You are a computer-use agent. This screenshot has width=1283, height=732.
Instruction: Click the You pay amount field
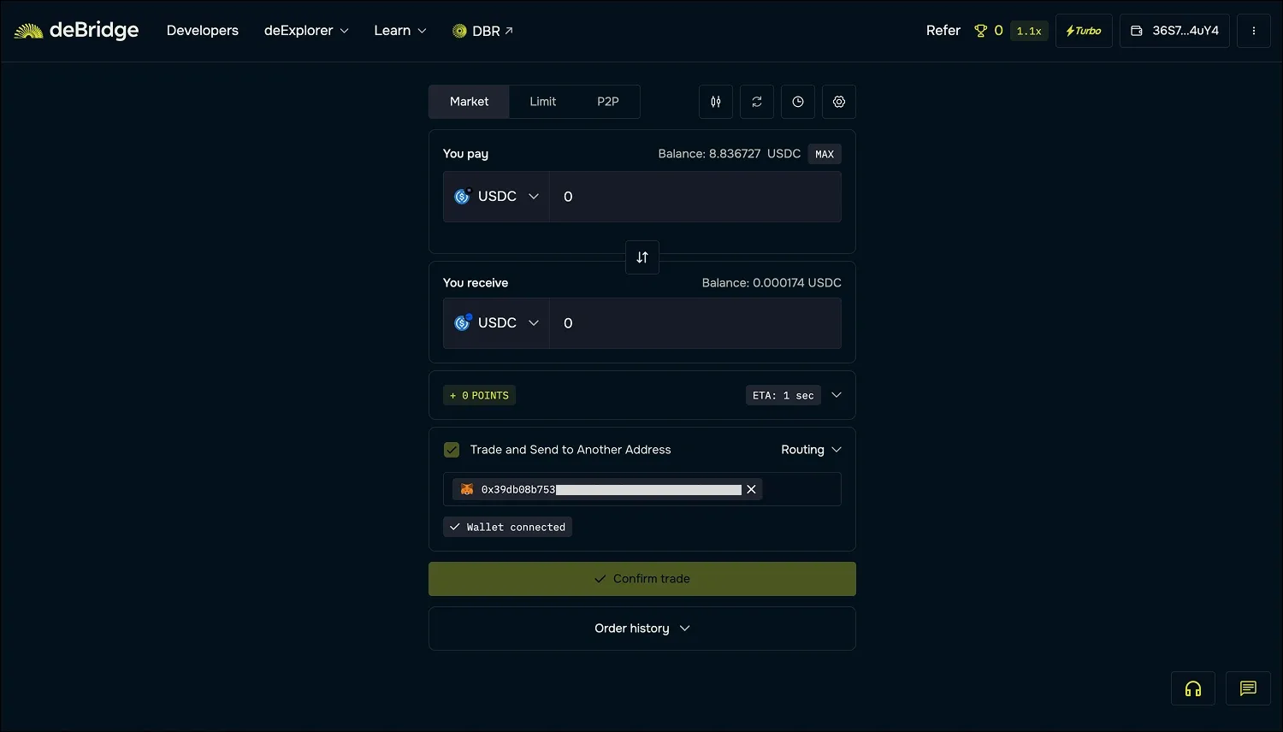point(695,197)
